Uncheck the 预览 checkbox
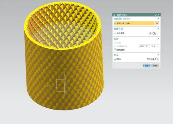 click(115, 59)
